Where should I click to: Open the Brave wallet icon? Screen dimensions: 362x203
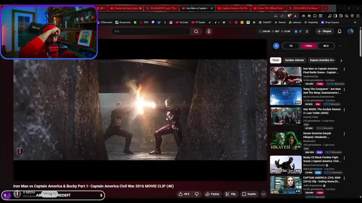pyautogui.click(x=341, y=16)
